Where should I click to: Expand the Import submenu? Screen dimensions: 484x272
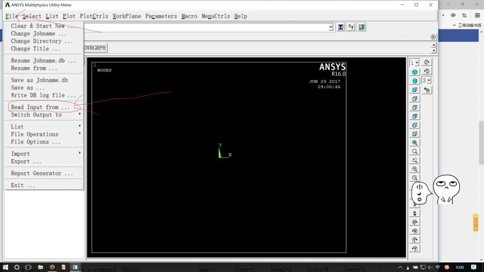(x=44, y=154)
